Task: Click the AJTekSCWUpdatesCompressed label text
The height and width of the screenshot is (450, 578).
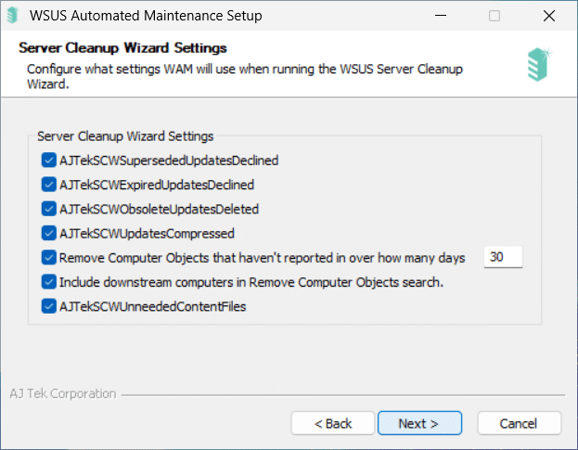Action: pyautogui.click(x=147, y=234)
